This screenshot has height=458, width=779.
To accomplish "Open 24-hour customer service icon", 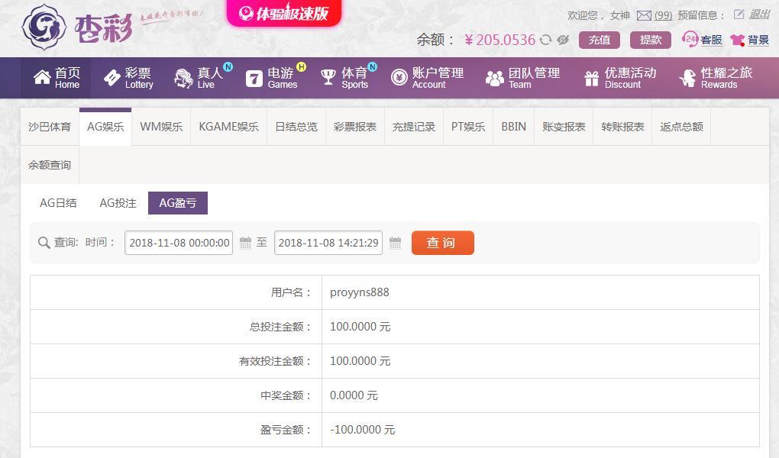I will click(690, 39).
